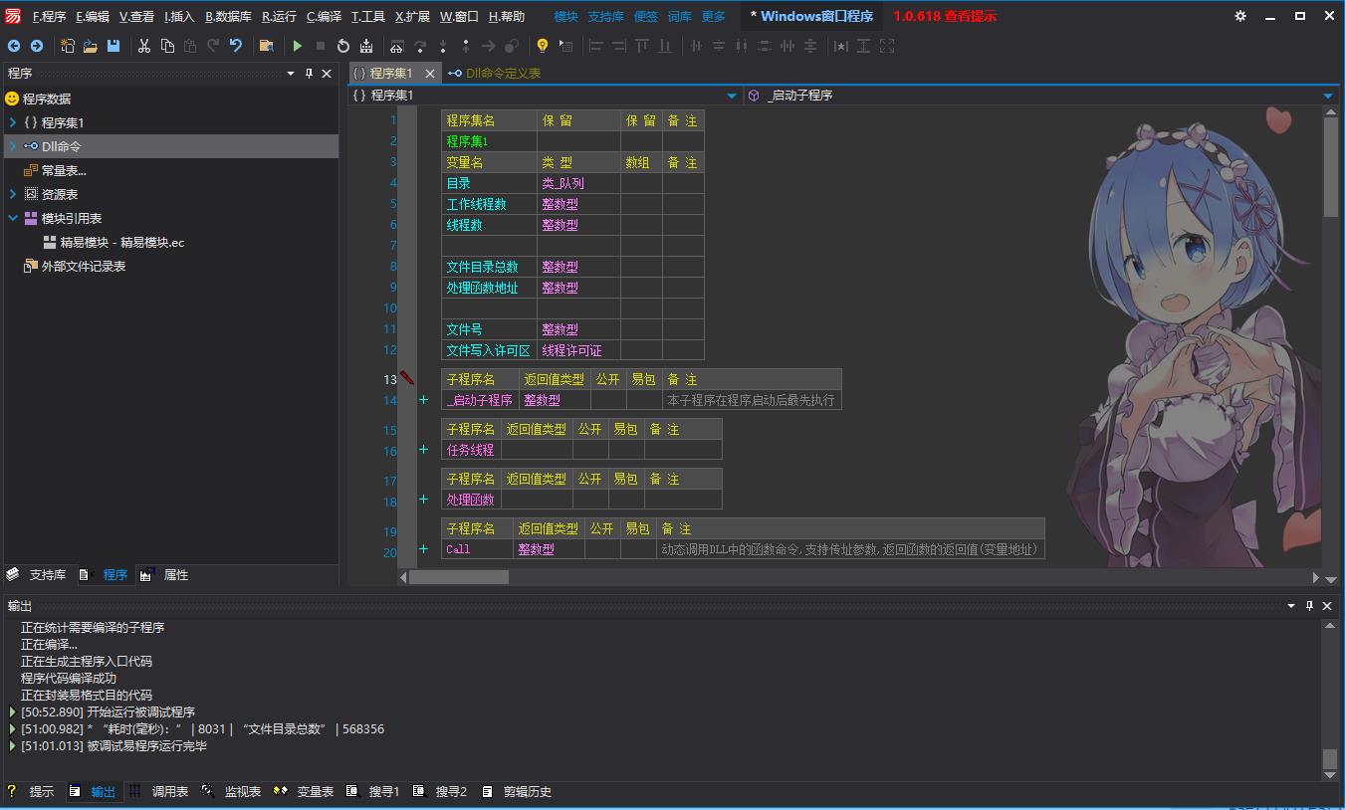Switch to the 支持库 panel tab

pos(38,574)
